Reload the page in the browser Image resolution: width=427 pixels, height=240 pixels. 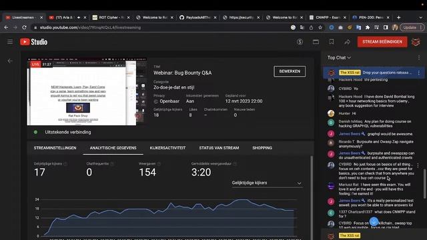[24, 27]
